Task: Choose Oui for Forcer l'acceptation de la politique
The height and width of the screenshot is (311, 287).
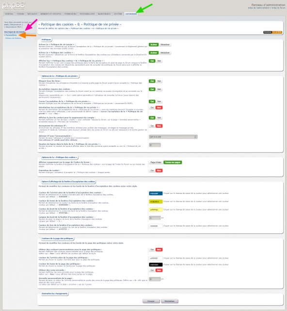Action: click(152, 102)
